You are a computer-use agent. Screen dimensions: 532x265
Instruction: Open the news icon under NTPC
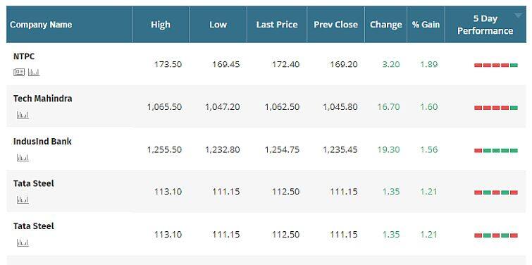(19, 72)
